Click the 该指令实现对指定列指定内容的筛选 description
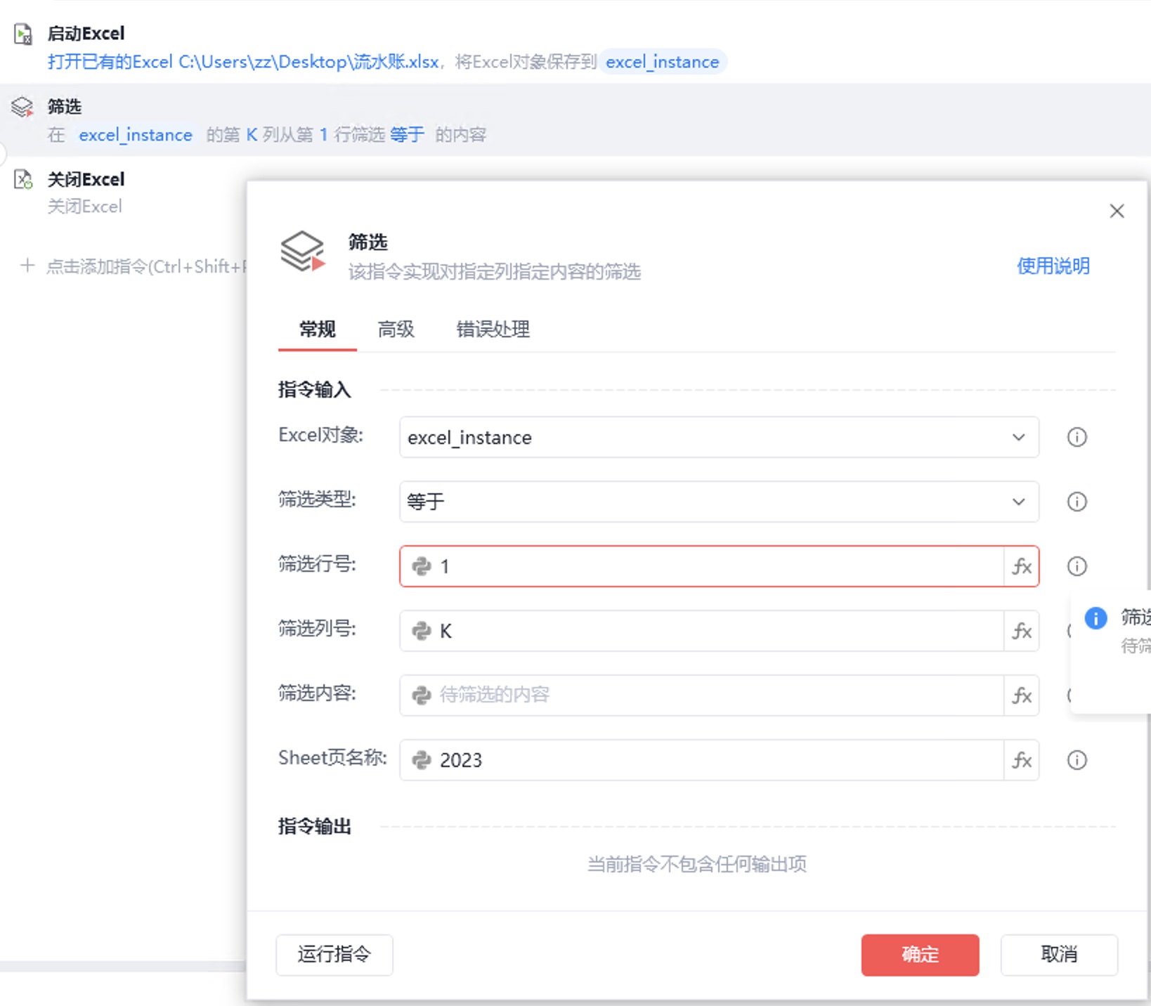The height and width of the screenshot is (1006, 1151). [495, 272]
